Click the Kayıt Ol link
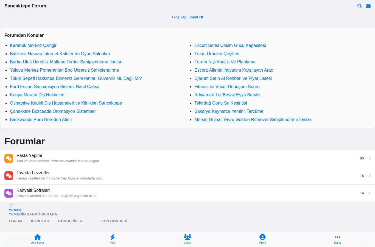375x247 pixels. click(196, 17)
